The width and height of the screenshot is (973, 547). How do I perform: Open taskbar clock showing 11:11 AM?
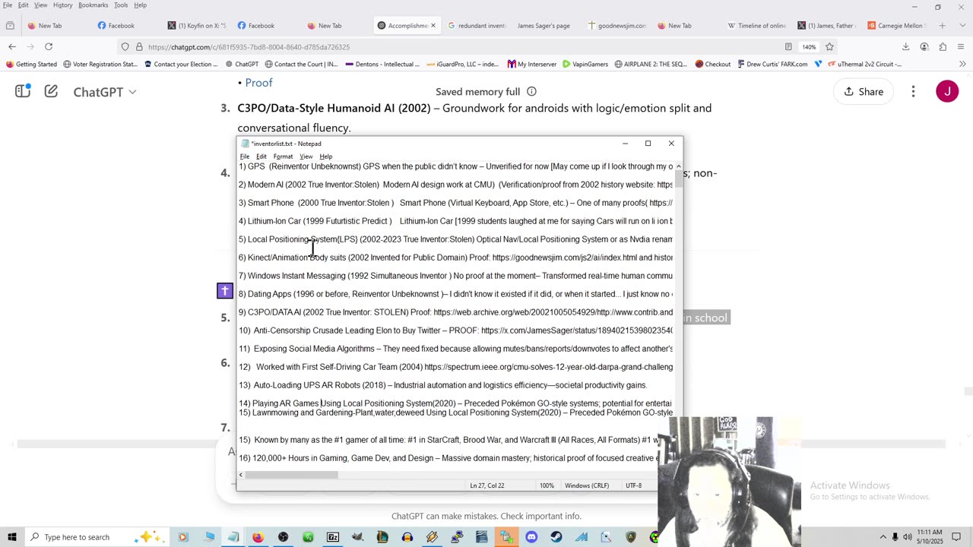930,537
